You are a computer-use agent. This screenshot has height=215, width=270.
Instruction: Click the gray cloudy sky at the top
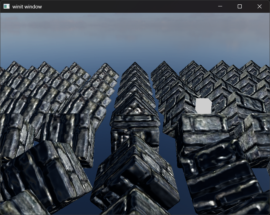click(x=135, y=27)
